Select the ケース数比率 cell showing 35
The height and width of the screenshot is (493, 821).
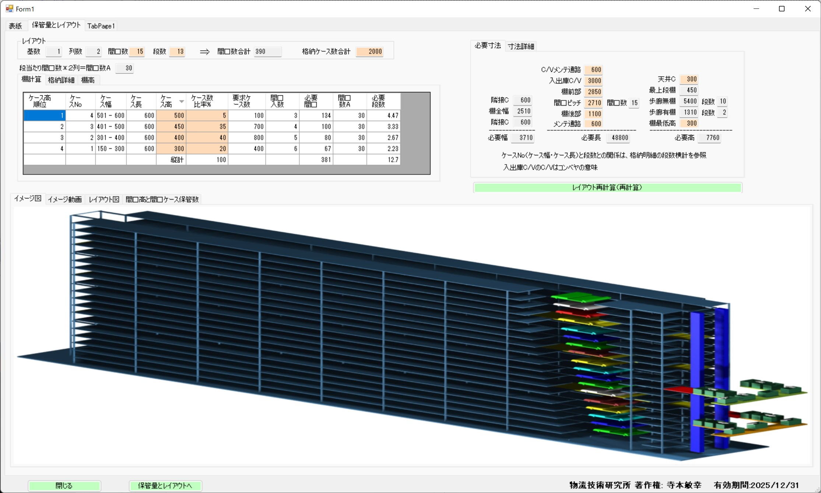[x=207, y=127]
